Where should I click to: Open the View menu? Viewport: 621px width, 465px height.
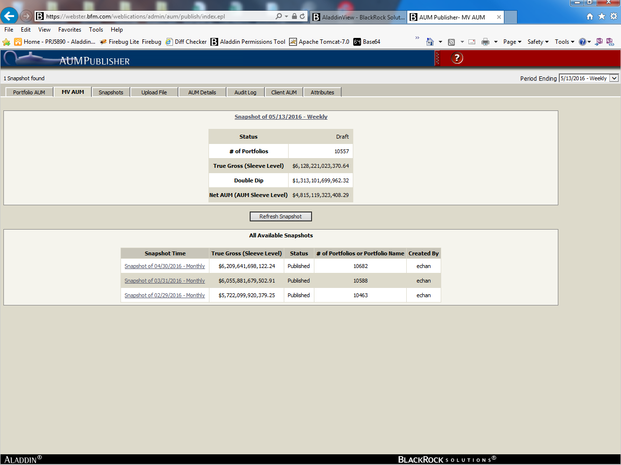click(x=44, y=30)
